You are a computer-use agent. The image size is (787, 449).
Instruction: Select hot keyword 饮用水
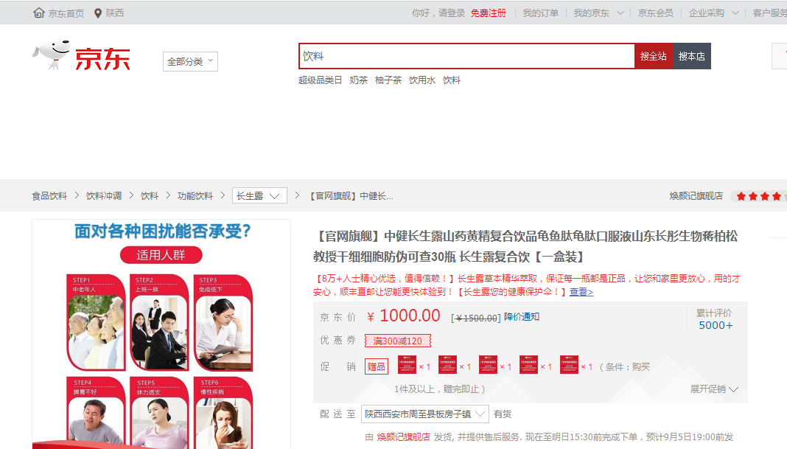point(422,80)
